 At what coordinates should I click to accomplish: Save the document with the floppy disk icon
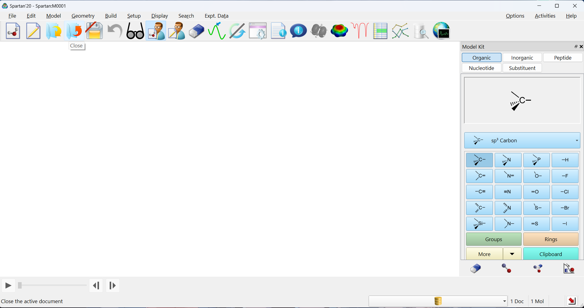[94, 31]
